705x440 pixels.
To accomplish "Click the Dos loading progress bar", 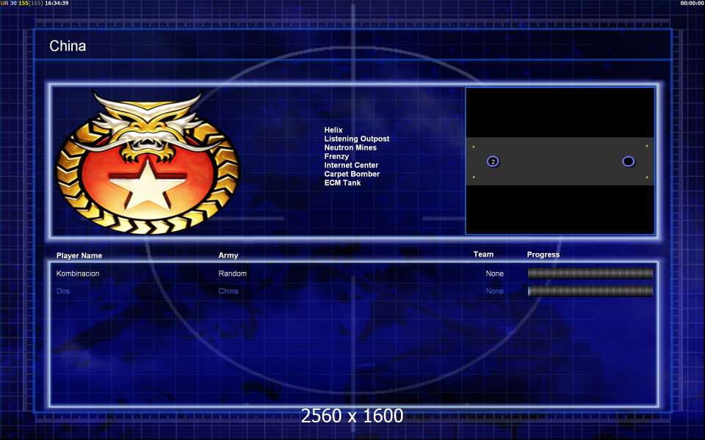I will click(590, 291).
